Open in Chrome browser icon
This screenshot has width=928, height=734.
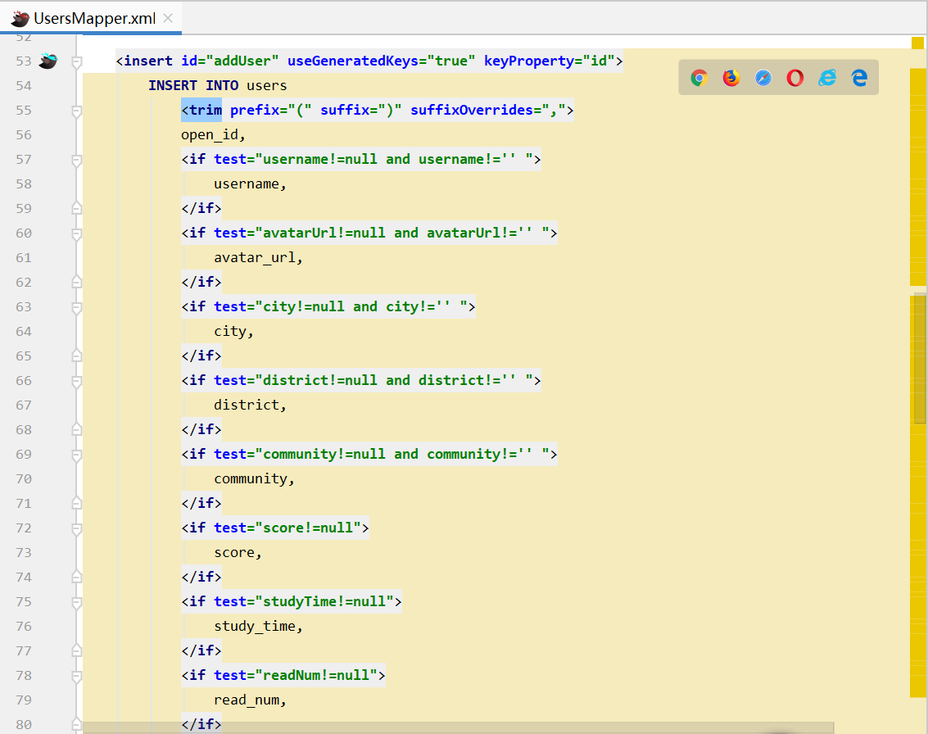[x=699, y=78]
